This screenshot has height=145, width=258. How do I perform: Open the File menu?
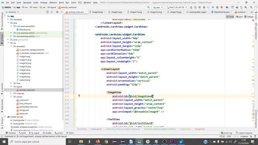(x=7, y=2)
